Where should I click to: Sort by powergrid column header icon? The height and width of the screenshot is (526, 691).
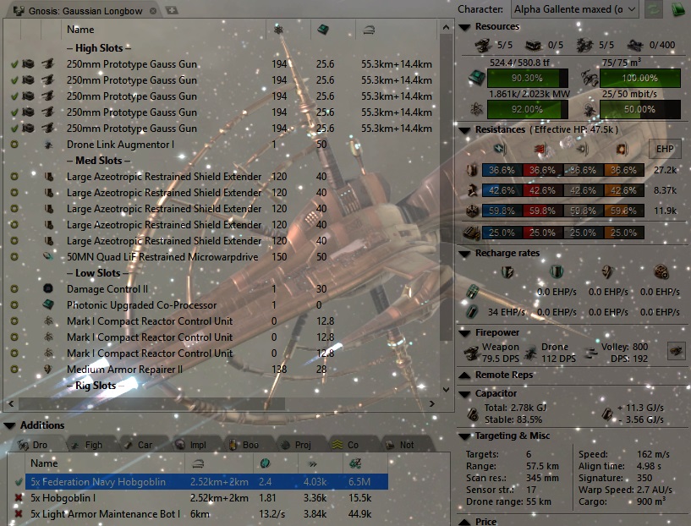point(278,30)
